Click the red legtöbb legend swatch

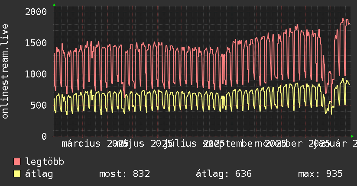tap(17, 162)
